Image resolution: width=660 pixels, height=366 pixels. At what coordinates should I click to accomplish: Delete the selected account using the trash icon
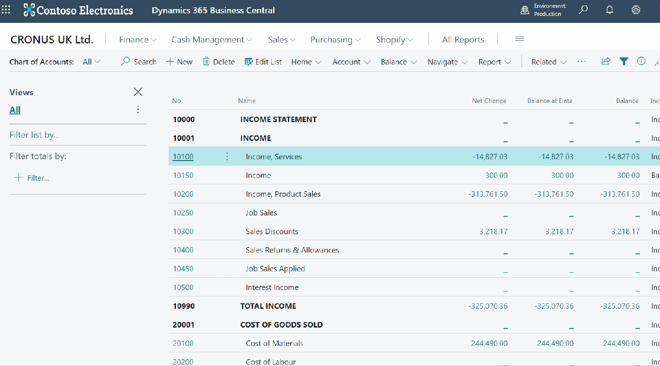click(219, 61)
